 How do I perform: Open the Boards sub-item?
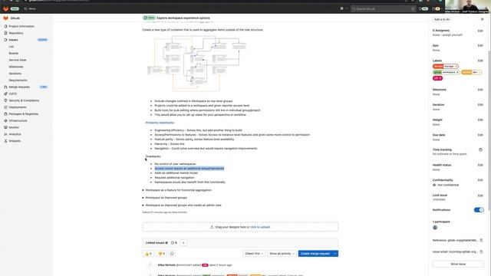click(14, 53)
